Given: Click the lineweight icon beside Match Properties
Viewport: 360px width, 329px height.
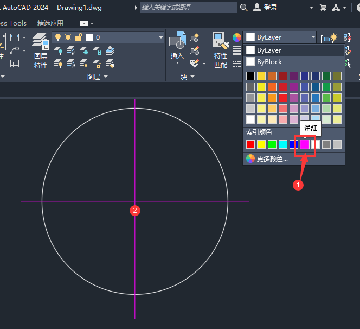Looking at the screenshot, I should pyautogui.click(x=237, y=50).
